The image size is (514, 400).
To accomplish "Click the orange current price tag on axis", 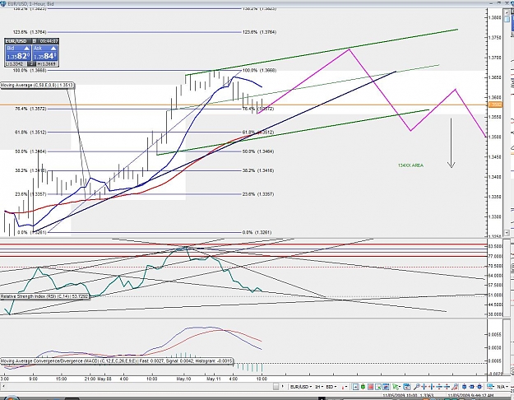I will point(494,105).
